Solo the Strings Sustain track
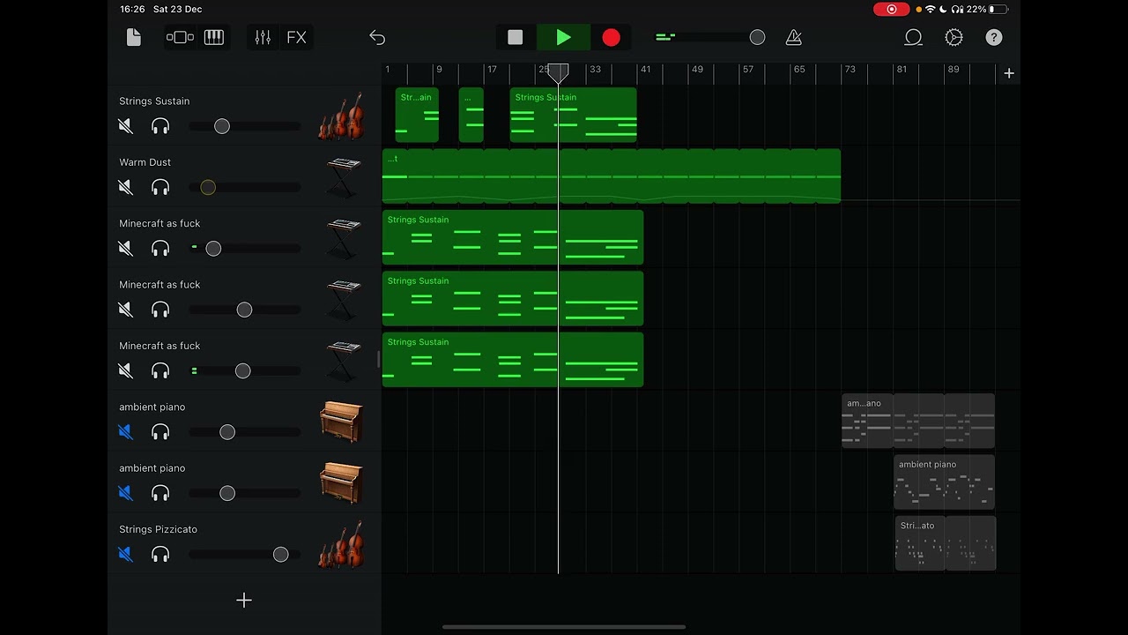1128x635 pixels. [160, 126]
